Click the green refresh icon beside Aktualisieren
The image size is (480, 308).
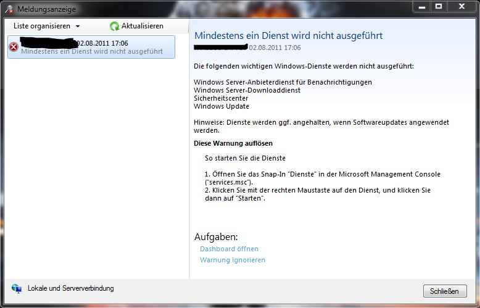(114, 26)
